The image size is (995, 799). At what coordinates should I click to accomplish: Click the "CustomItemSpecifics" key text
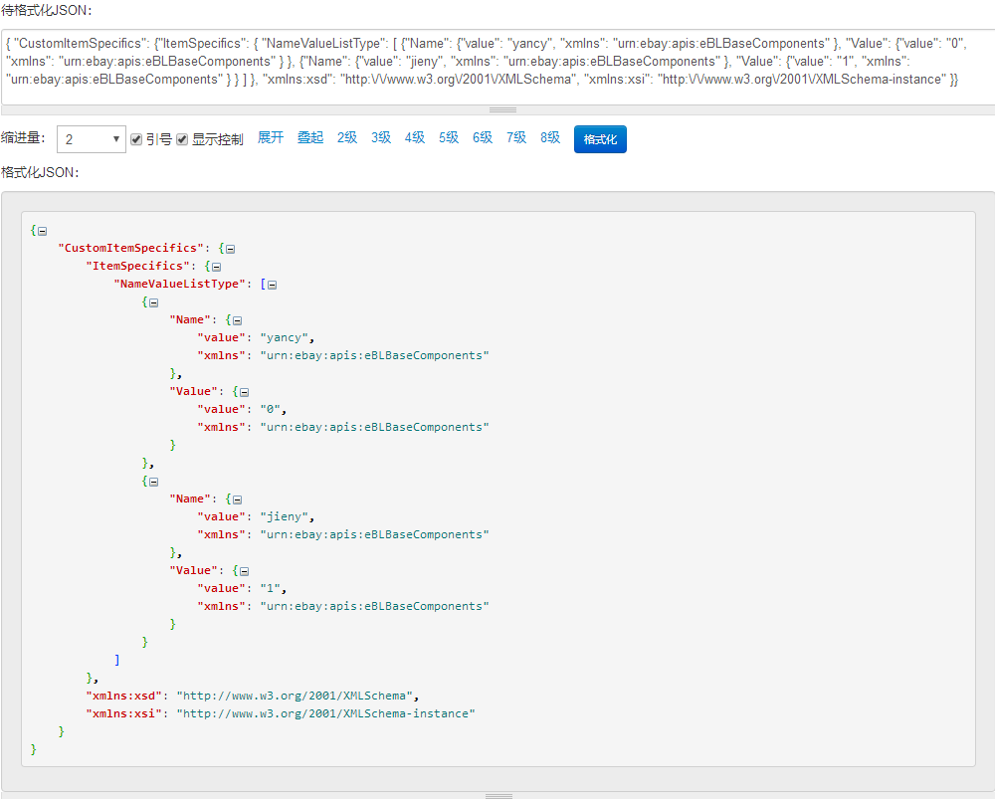pyautogui.click(x=130, y=248)
